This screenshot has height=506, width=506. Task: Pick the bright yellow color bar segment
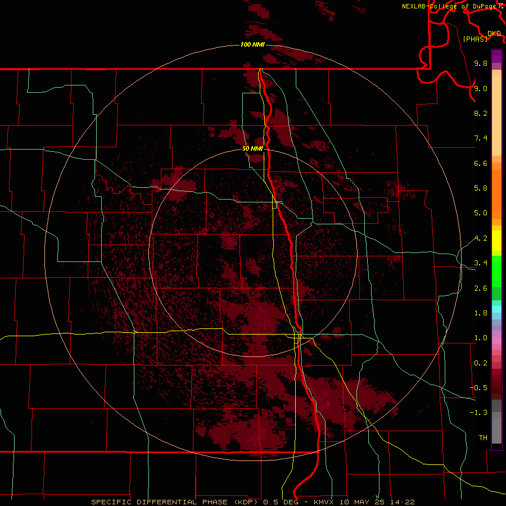point(496,241)
